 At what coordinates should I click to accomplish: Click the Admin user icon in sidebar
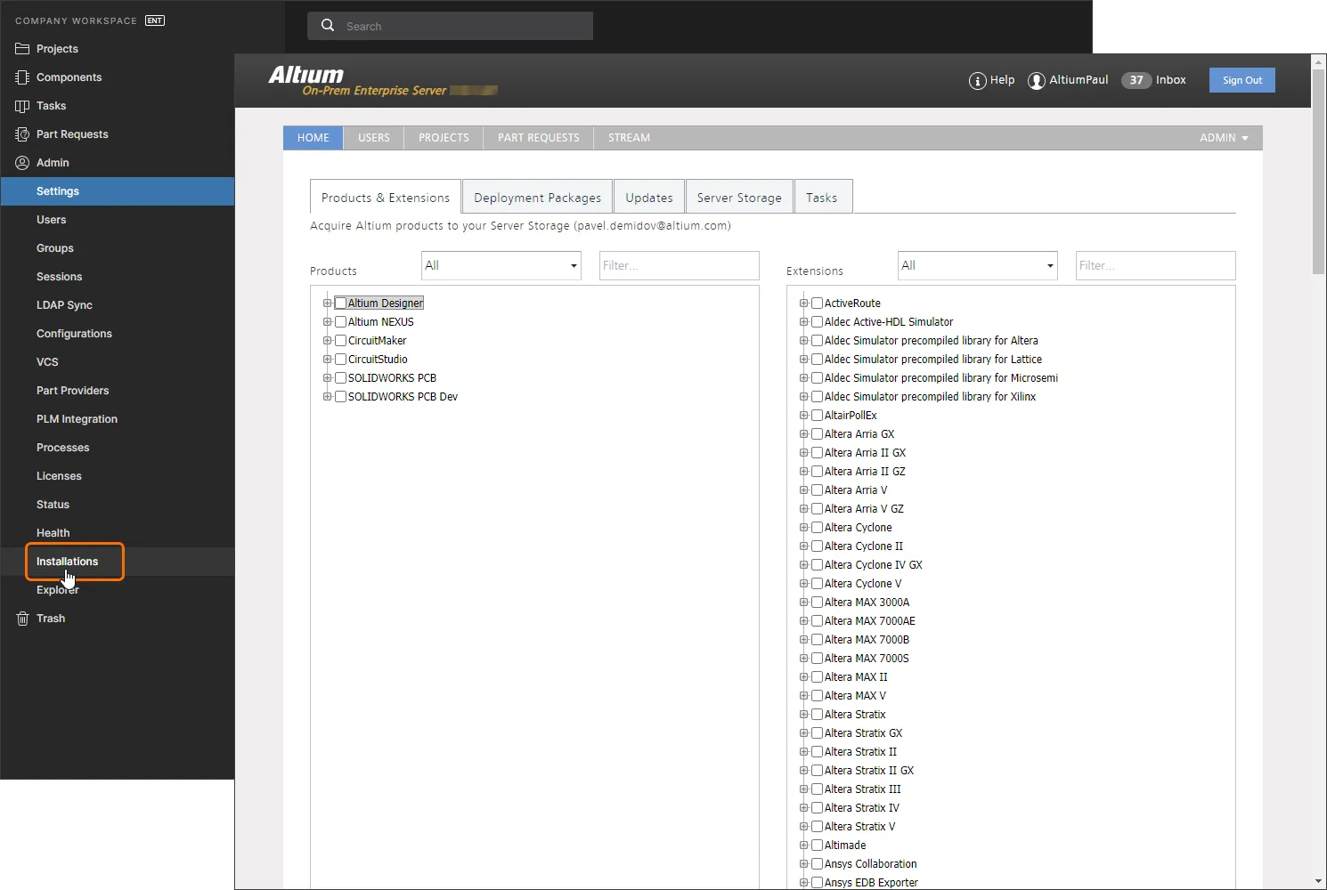point(22,163)
